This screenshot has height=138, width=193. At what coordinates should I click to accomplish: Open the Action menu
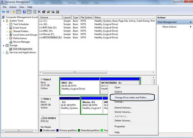(13, 7)
